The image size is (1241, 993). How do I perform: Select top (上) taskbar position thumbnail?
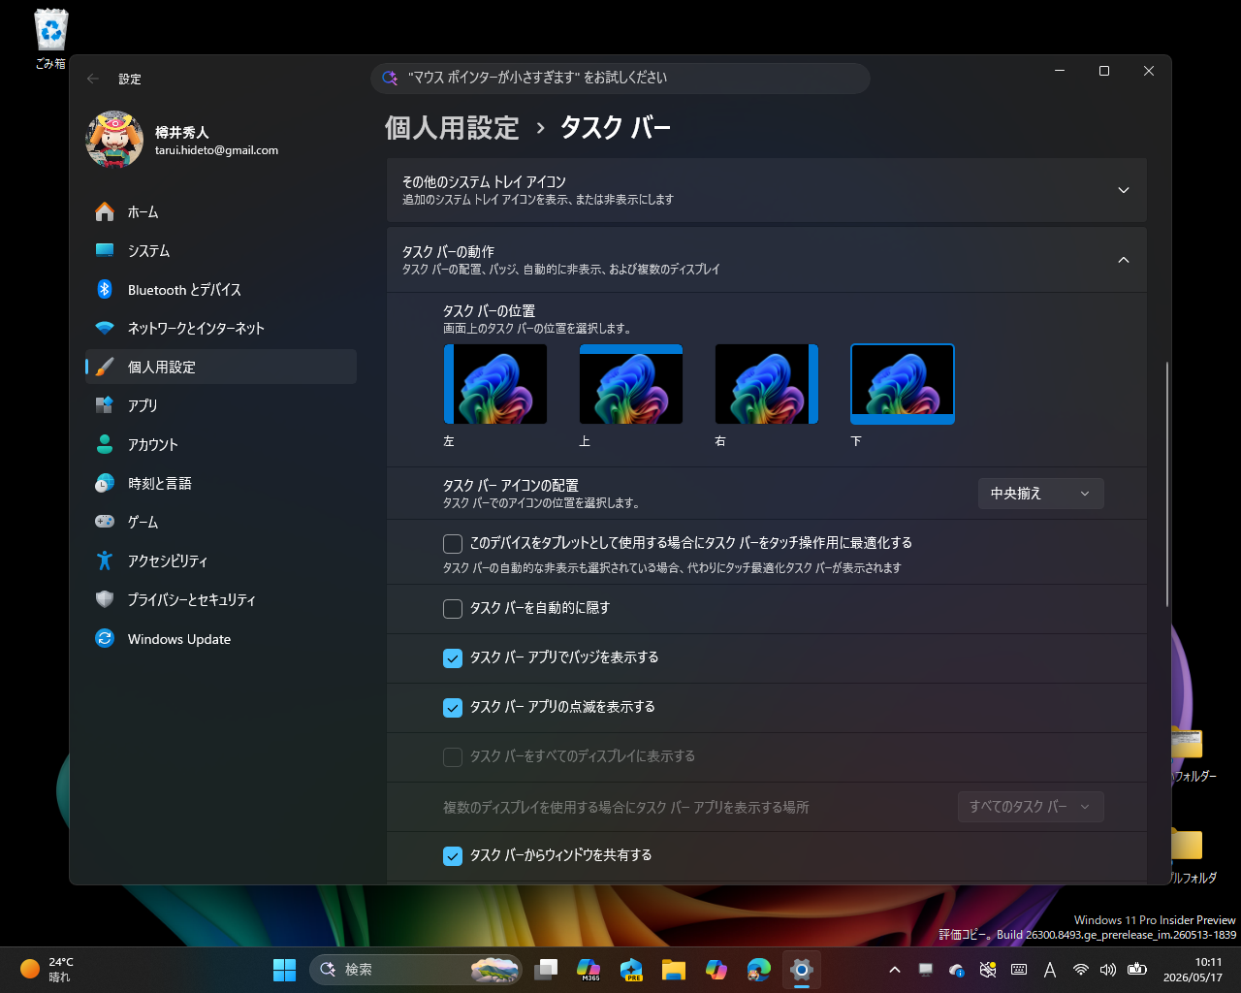631,384
